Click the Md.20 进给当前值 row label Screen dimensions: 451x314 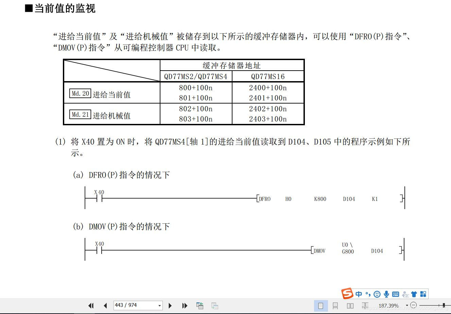100,94
